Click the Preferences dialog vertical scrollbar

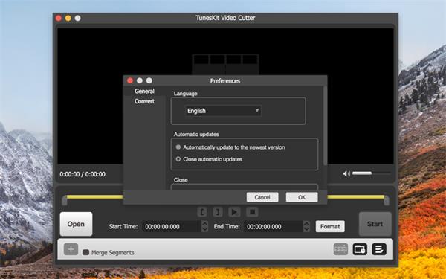point(325,125)
